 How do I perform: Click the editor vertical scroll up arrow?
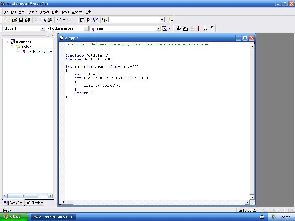(x=252, y=47)
